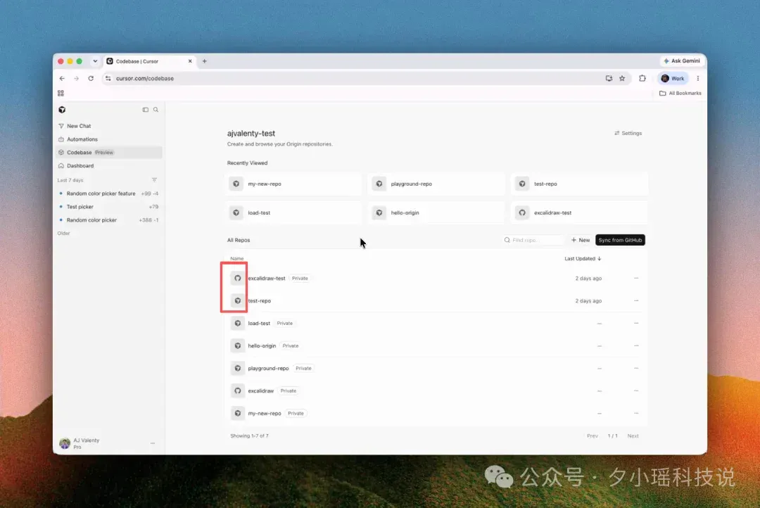760x508 pixels.
Task: Click the Last 7 days filter icon
Action: (154, 180)
